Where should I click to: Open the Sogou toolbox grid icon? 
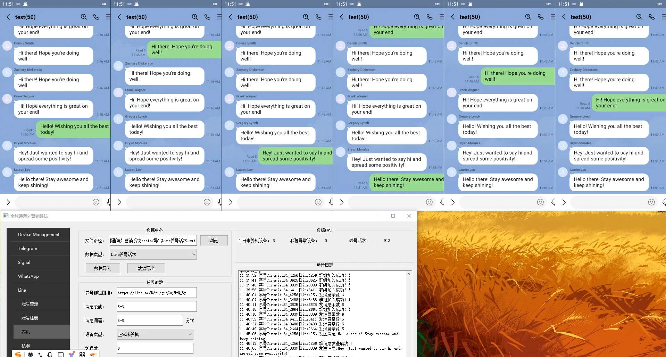click(x=82, y=355)
